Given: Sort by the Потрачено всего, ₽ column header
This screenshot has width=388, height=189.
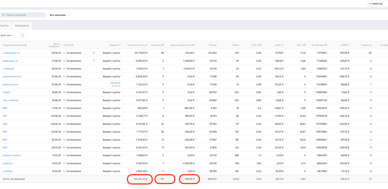Looking at the screenshot, I should [137, 45].
